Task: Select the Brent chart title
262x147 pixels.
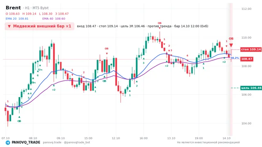Action: 13,8
